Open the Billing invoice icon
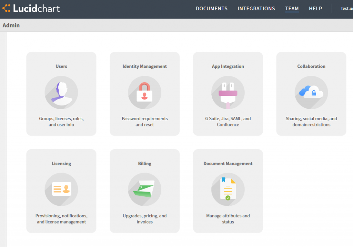The image size is (353, 247). [x=144, y=189]
